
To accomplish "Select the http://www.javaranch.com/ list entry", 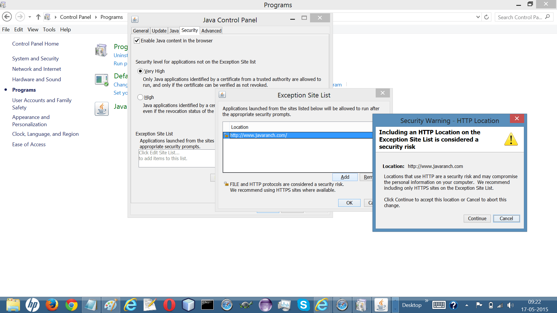I will pyautogui.click(x=298, y=135).
